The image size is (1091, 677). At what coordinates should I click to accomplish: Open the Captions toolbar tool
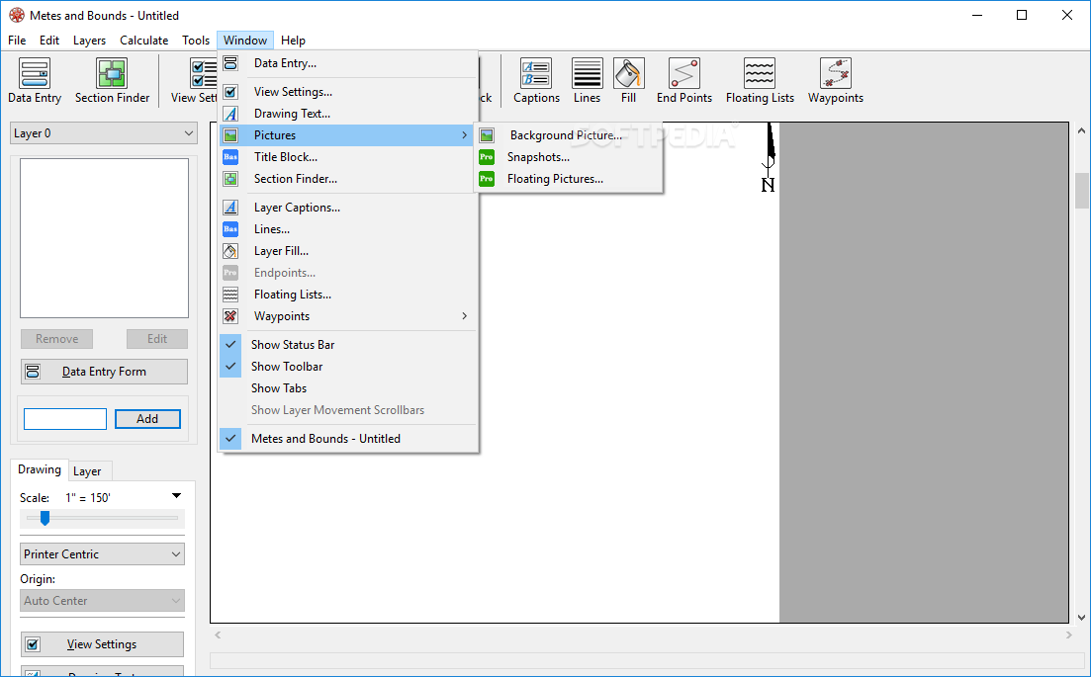[x=536, y=81]
